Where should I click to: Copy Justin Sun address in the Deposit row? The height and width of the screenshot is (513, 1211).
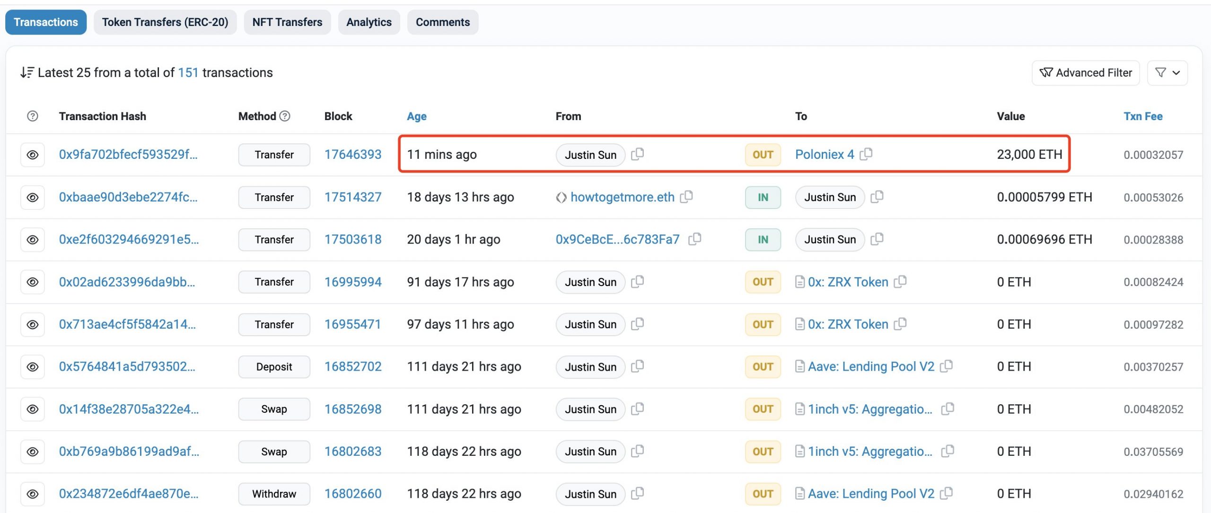(x=638, y=366)
